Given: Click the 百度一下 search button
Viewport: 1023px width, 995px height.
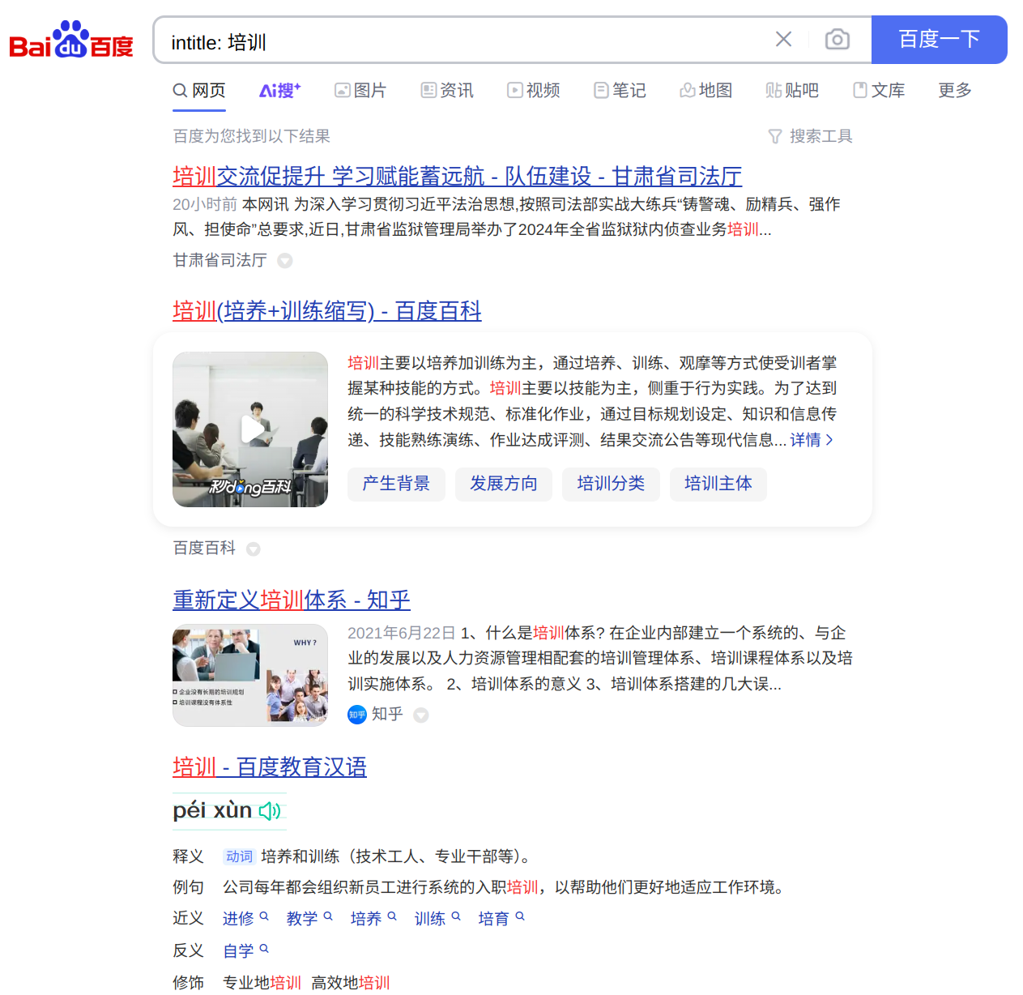Looking at the screenshot, I should pyautogui.click(x=939, y=39).
